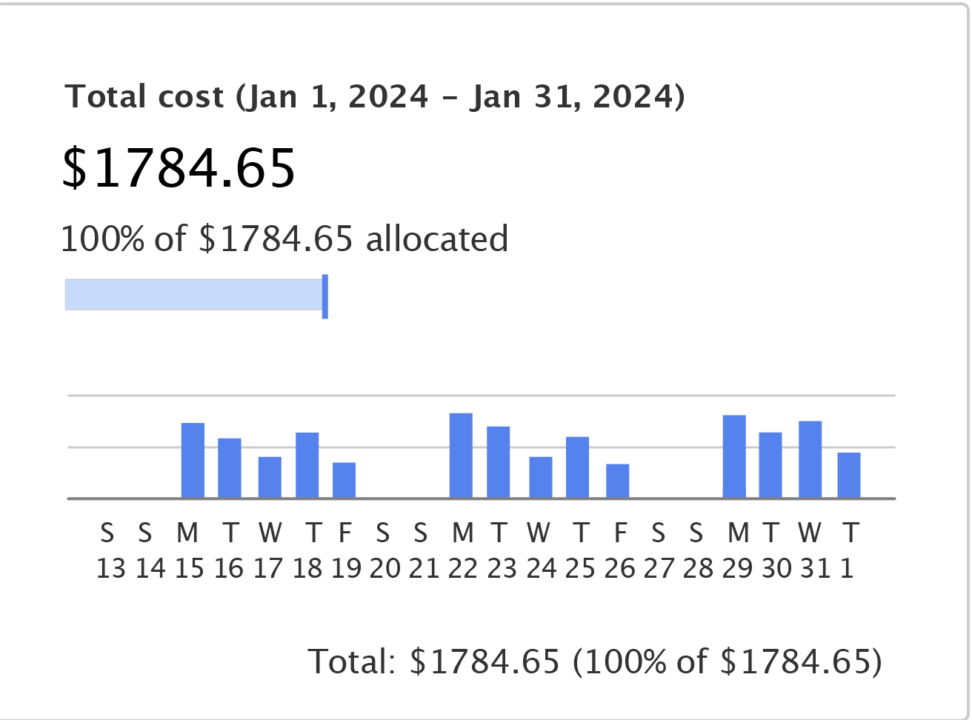Select the Monday 22 cost bar
This screenshot has height=720, width=972.
pyautogui.click(x=461, y=456)
